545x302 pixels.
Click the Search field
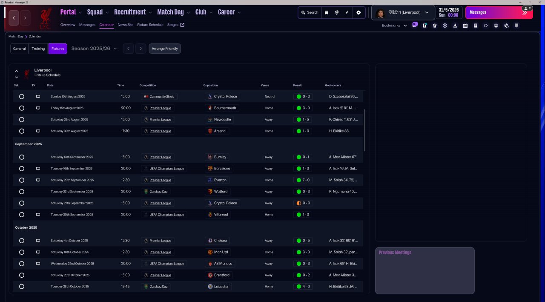310,13
